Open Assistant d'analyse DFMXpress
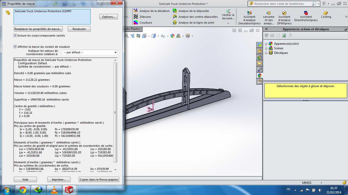This screenshot has width=348, height=195. tap(284, 18)
